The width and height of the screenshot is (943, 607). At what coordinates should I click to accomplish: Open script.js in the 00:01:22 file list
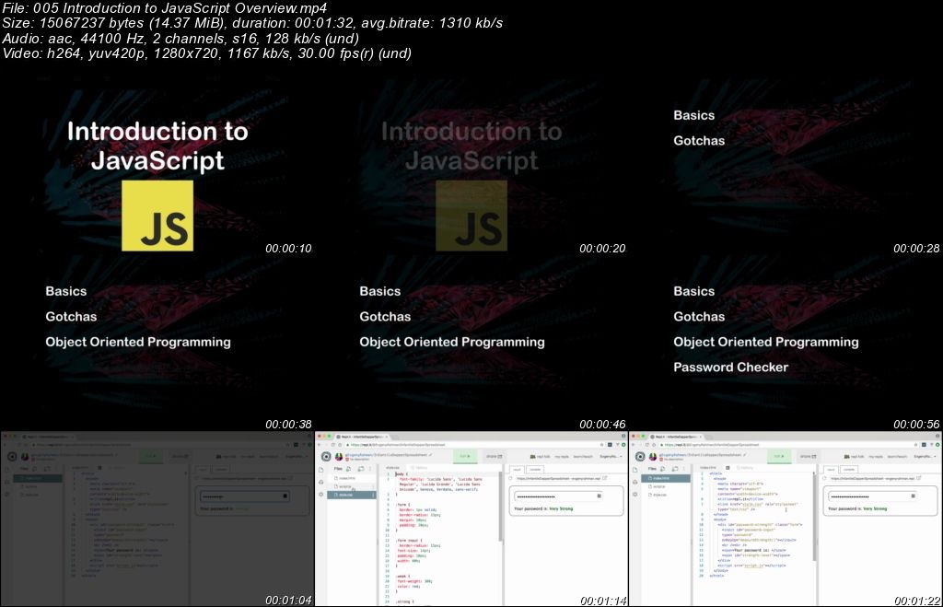coord(665,486)
